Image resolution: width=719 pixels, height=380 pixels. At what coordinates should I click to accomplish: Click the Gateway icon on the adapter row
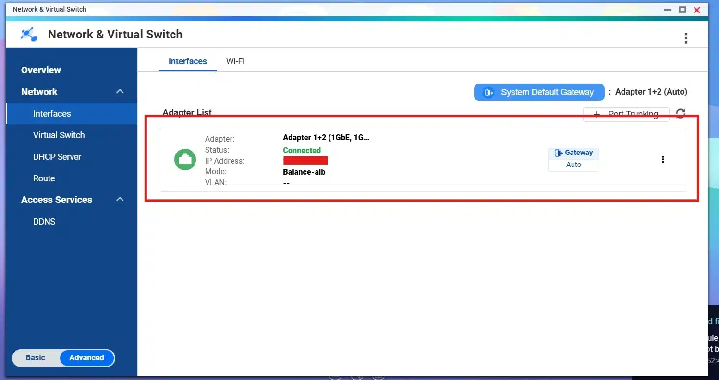[x=558, y=153]
